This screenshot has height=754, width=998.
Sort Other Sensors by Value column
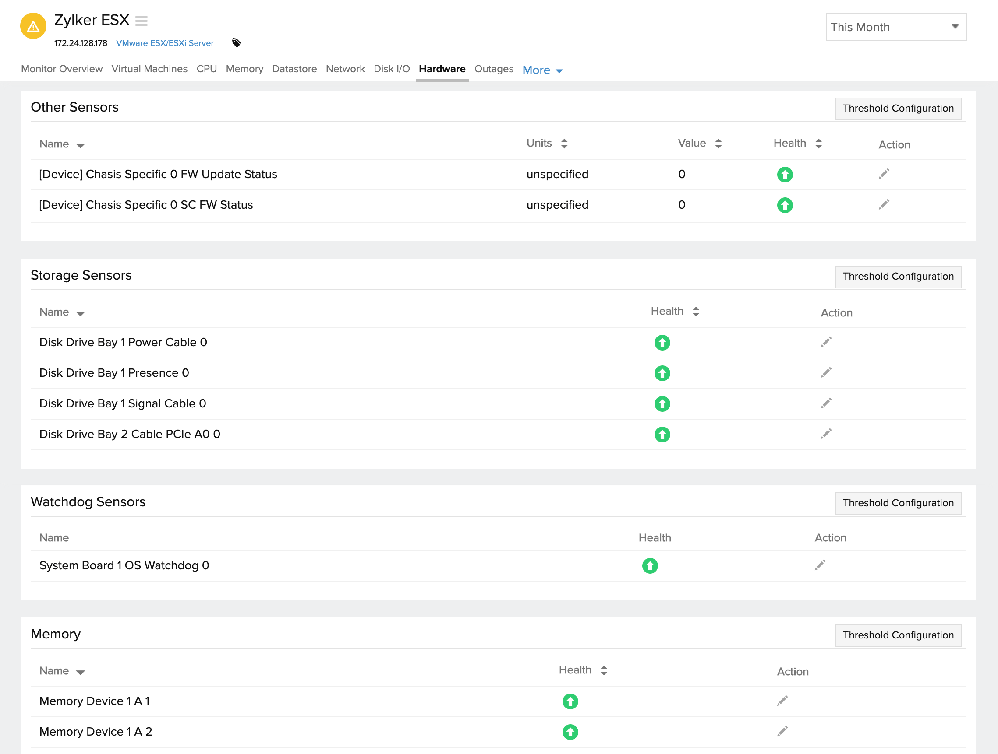point(718,144)
